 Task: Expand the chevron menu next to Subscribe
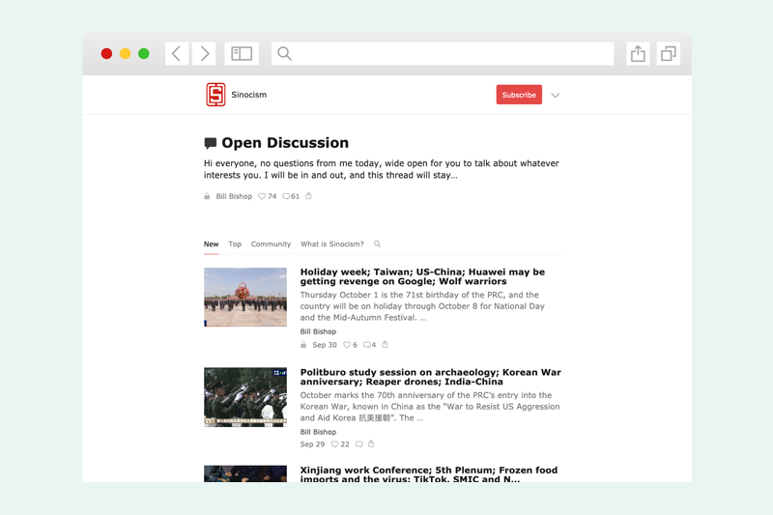click(x=555, y=96)
